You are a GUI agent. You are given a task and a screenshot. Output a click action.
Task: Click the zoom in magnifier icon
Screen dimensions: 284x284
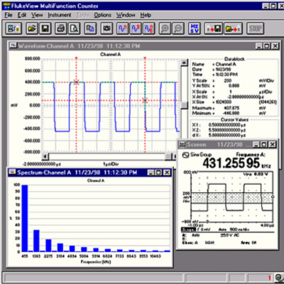[165, 28]
